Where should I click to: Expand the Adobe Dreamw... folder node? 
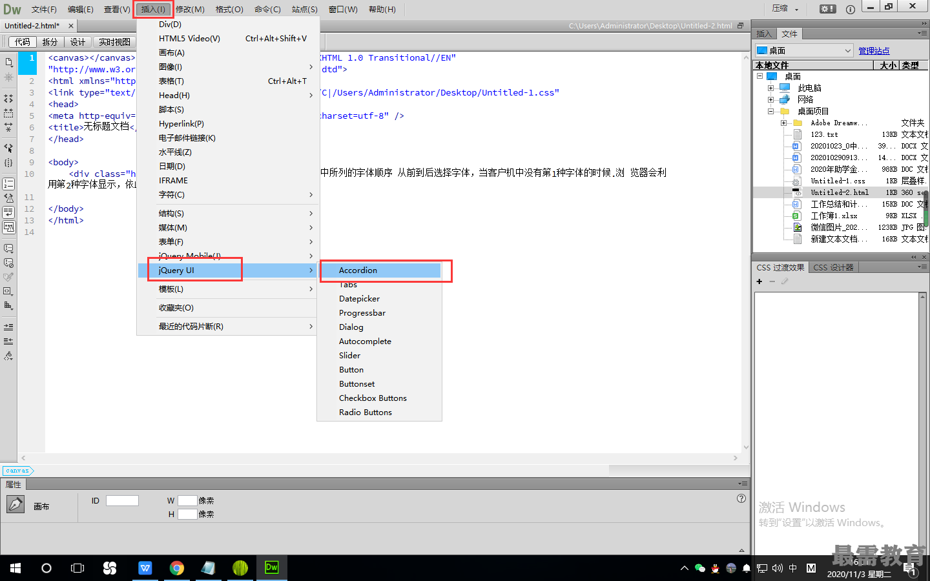[x=783, y=123]
